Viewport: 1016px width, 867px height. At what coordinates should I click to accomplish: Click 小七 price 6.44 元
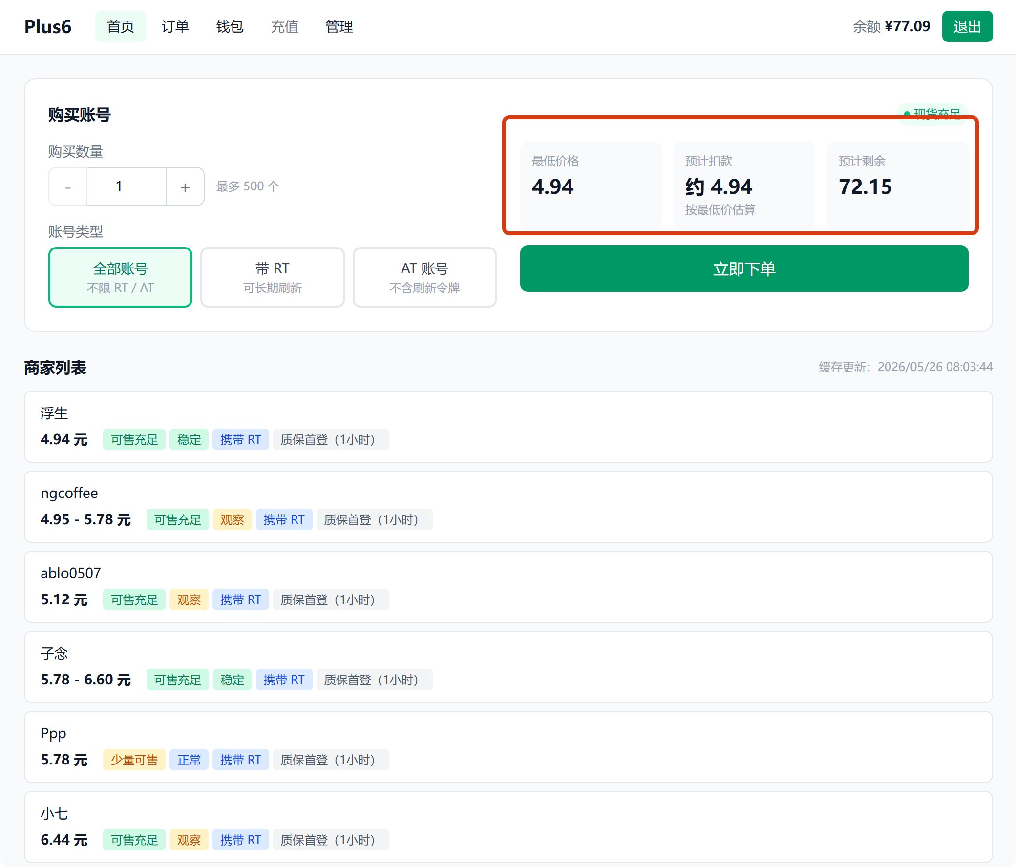click(x=64, y=840)
